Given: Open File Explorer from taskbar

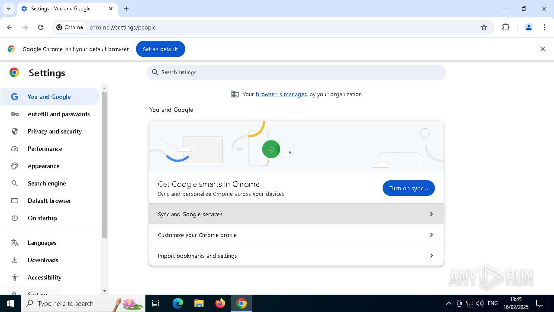Looking at the screenshot, I should [x=199, y=303].
